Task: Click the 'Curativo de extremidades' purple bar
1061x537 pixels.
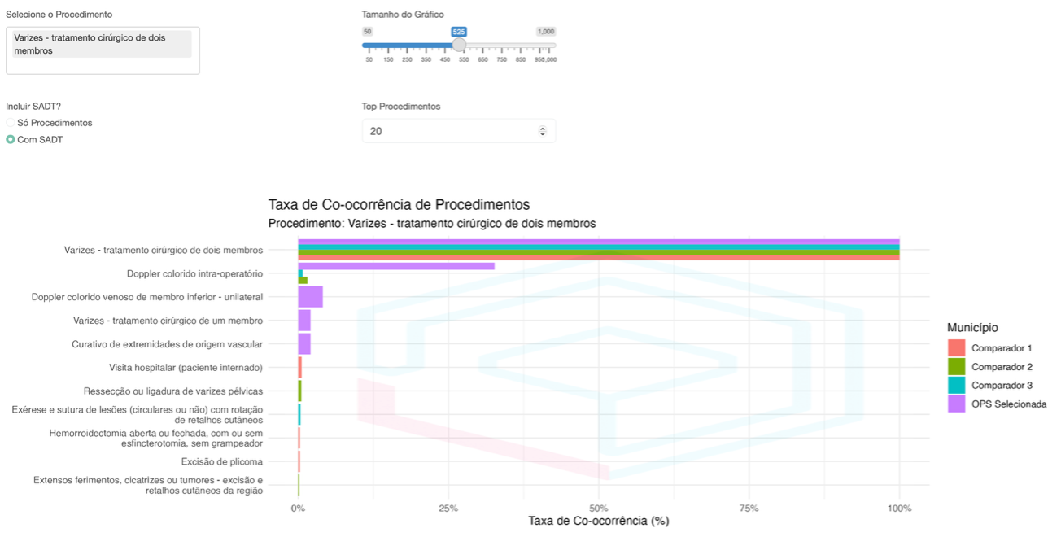Action: [304, 344]
